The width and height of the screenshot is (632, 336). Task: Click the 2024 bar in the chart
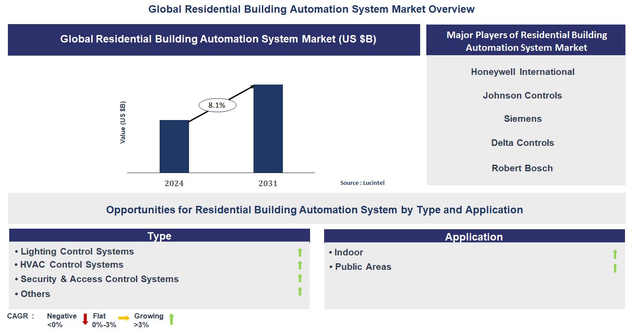tap(174, 146)
